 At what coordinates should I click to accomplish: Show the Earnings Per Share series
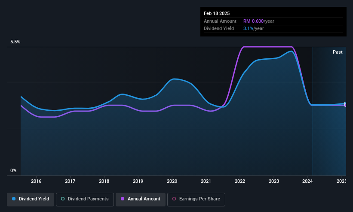coord(196,199)
